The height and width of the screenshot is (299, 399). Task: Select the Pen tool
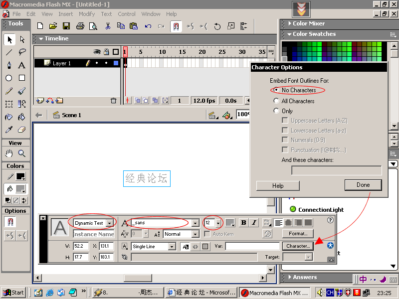coord(9,65)
